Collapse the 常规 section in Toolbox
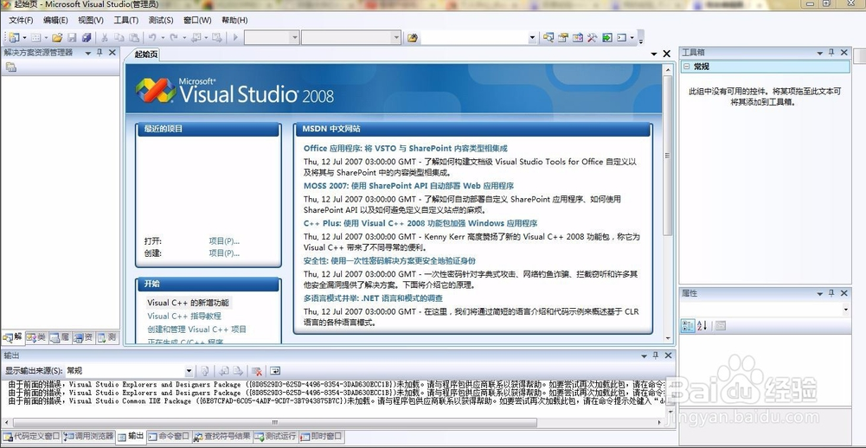The height and width of the screenshot is (448, 866). 686,67
